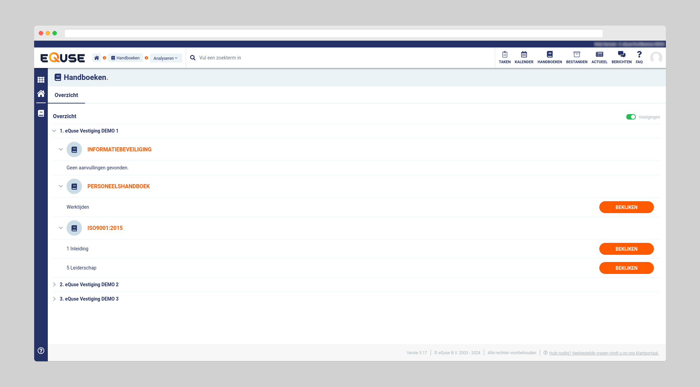Open the klantportaal help link in footer
Viewport: 700px width, 387px height.
(604, 353)
